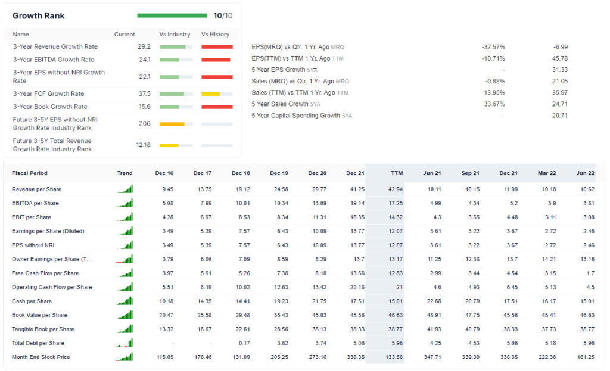Click the Dec 17 column header
This screenshot has width=610, height=371.
(x=203, y=173)
